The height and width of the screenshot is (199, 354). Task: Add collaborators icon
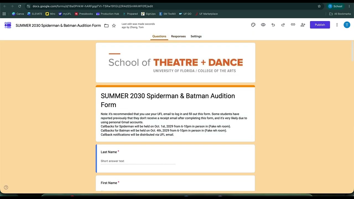303,25
